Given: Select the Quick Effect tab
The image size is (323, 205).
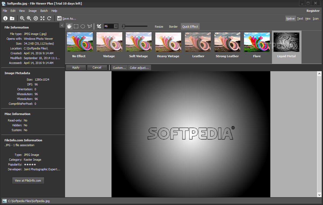Looking at the screenshot, I should 190,27.
